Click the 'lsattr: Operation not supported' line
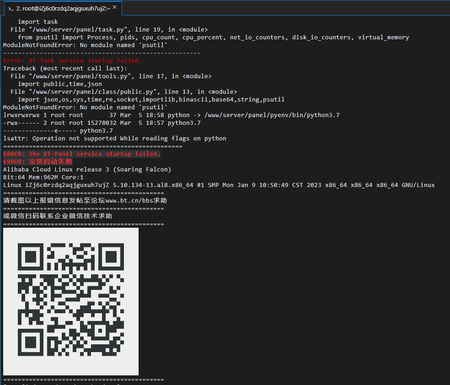This screenshot has width=450, height=385. [x=114, y=138]
